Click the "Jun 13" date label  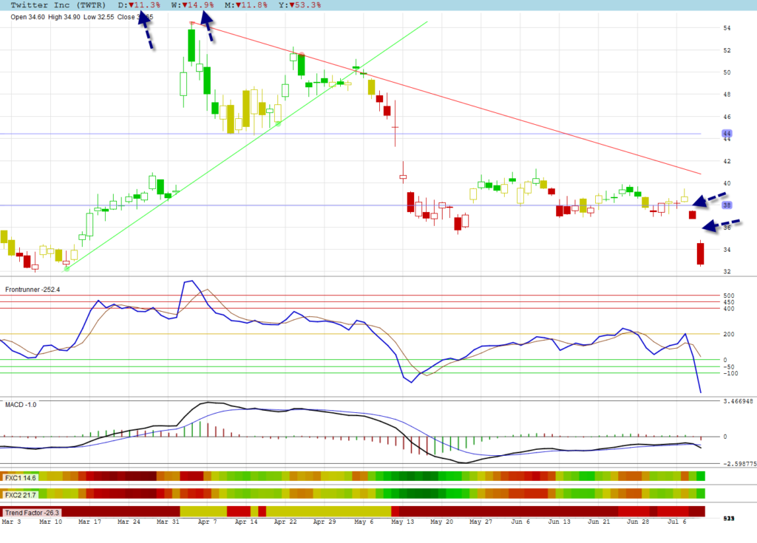[x=559, y=522]
